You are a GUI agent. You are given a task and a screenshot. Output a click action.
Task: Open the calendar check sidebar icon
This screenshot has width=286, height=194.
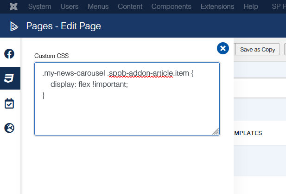9,103
